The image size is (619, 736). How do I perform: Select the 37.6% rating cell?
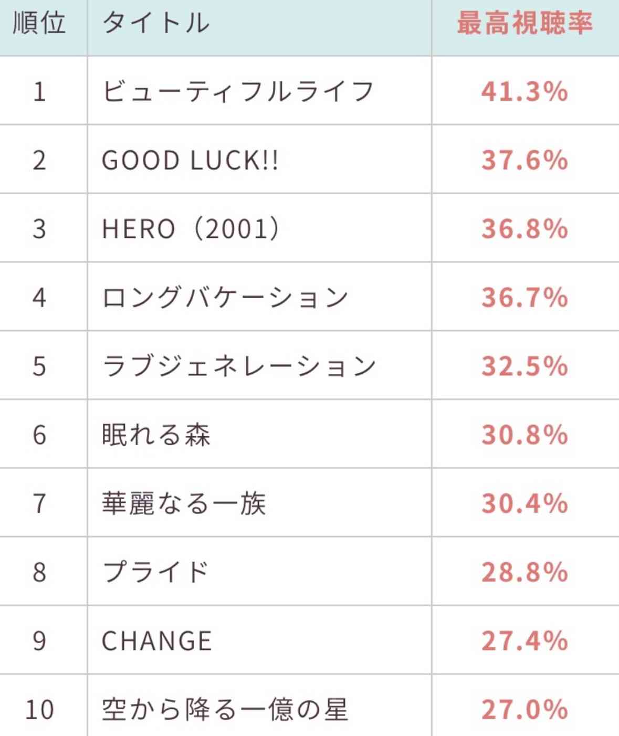point(524,160)
